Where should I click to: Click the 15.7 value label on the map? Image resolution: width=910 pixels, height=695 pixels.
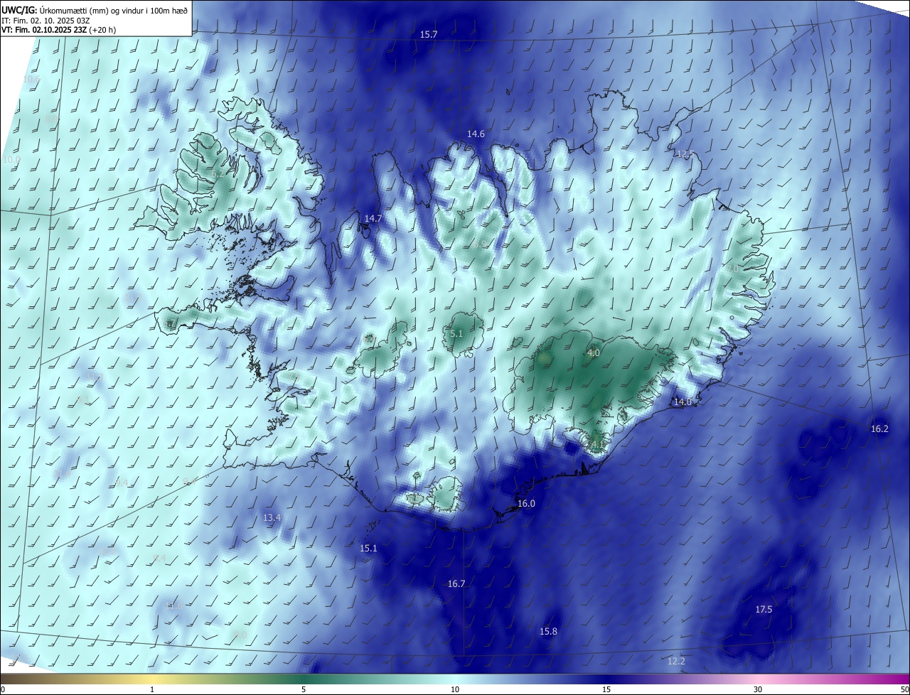(x=429, y=35)
